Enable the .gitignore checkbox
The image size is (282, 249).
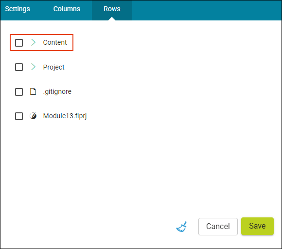click(x=19, y=92)
